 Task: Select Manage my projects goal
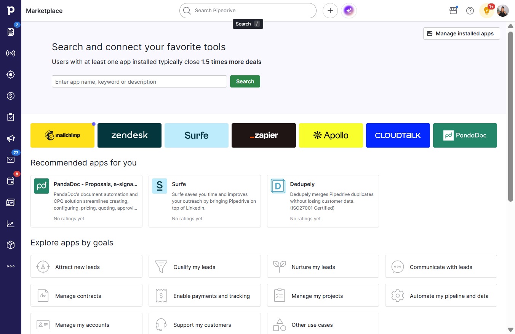pyautogui.click(x=323, y=295)
